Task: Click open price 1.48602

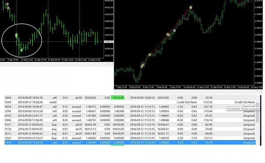Action: (91, 138)
